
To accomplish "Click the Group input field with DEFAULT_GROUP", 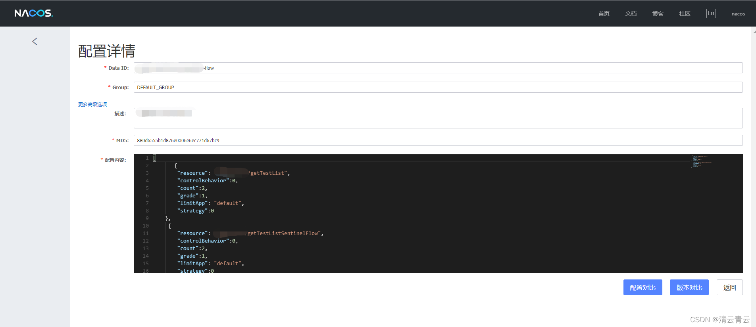I will tap(438, 87).
